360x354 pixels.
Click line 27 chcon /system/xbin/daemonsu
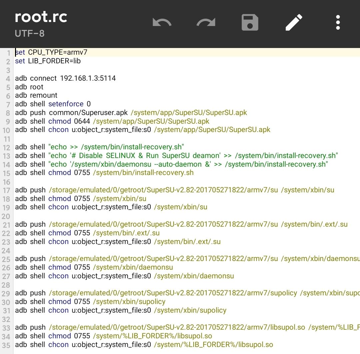(124, 276)
